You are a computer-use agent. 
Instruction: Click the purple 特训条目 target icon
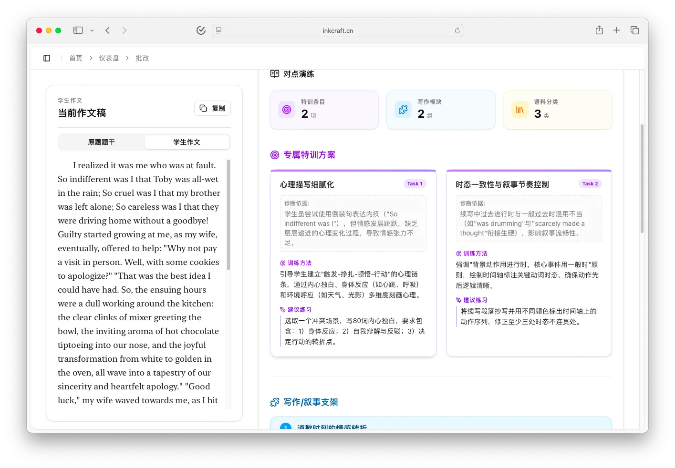tap(286, 109)
